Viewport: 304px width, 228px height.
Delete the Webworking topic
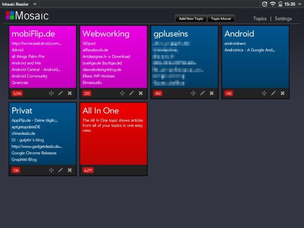(141, 93)
